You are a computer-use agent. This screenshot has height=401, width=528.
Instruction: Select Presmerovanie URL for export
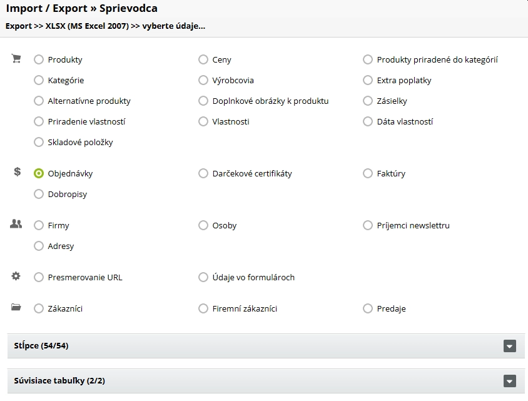point(39,277)
